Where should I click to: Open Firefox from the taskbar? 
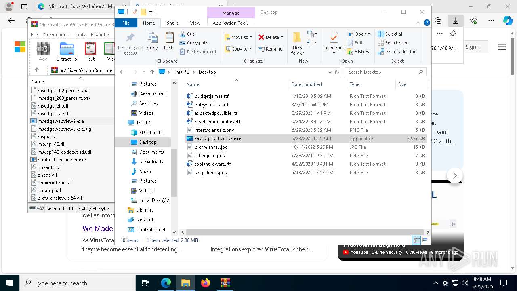(206, 283)
